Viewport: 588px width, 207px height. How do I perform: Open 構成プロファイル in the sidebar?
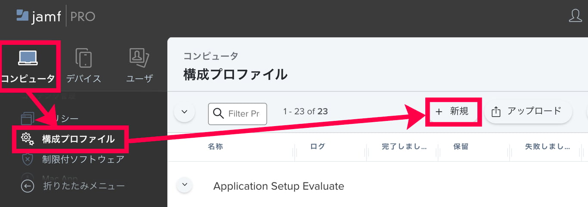pos(78,139)
